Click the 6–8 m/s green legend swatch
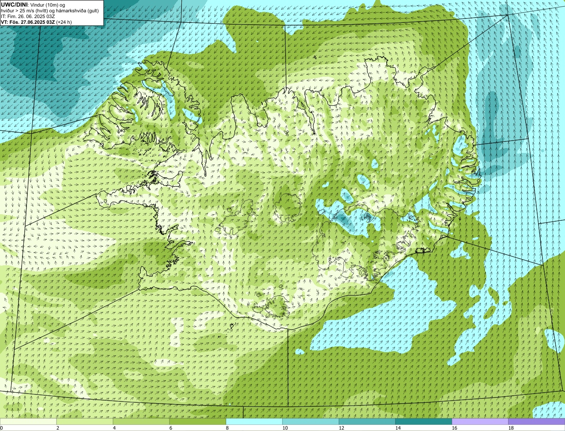 coord(198,421)
